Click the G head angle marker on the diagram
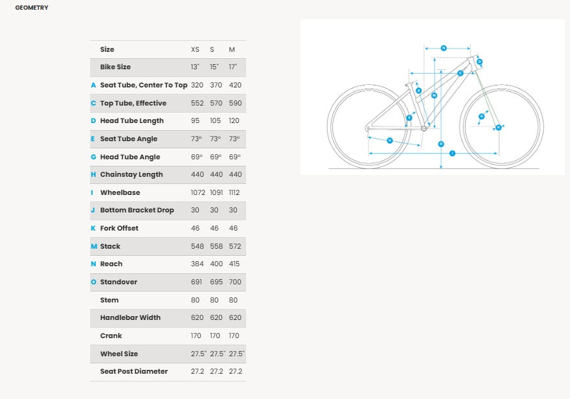The width and height of the screenshot is (570, 399). pyautogui.click(x=481, y=117)
